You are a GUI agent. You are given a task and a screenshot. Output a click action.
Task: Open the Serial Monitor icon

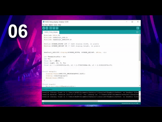click(x=138, y=28)
